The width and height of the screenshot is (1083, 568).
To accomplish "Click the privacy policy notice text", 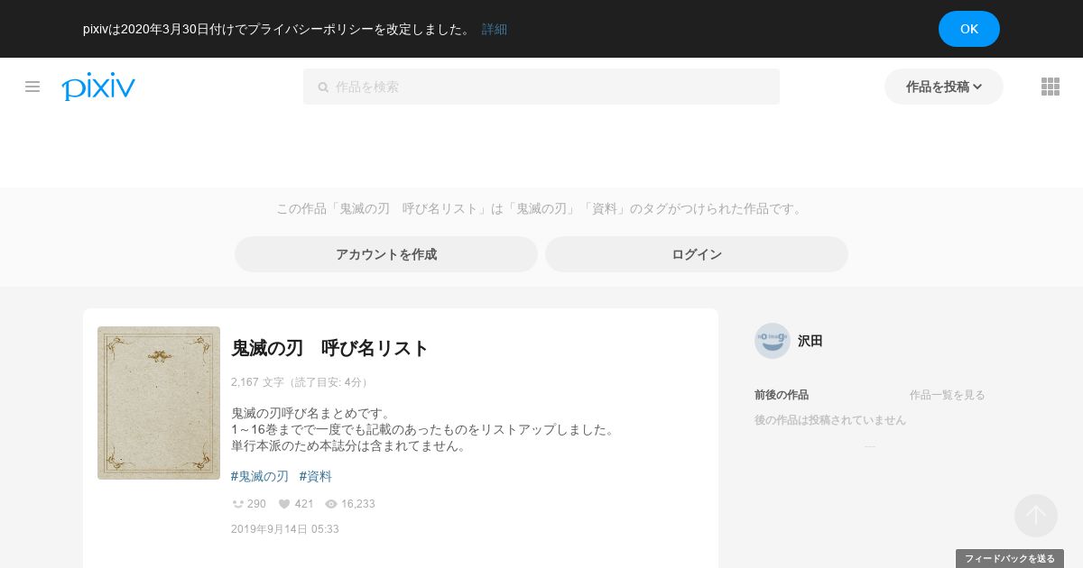I will (278, 29).
